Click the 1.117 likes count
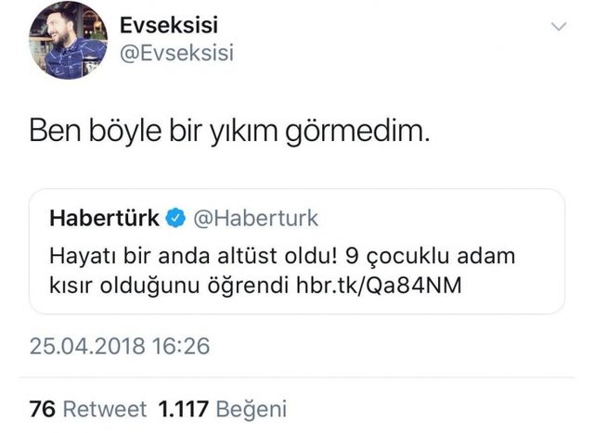The image size is (594, 433). click(x=184, y=409)
